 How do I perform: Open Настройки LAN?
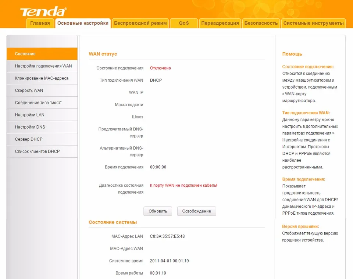coord(42,115)
